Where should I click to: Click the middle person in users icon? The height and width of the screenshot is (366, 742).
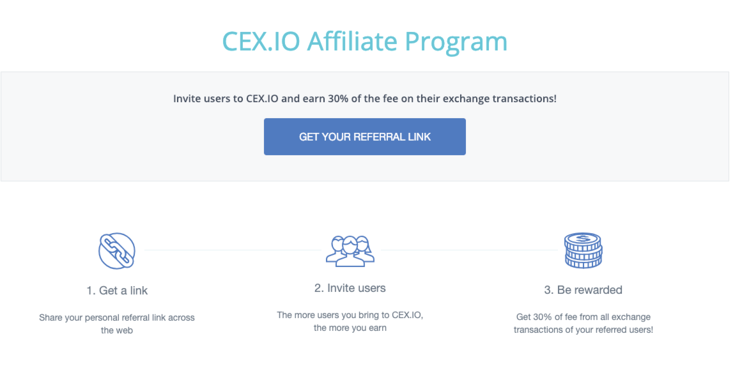[x=350, y=249]
